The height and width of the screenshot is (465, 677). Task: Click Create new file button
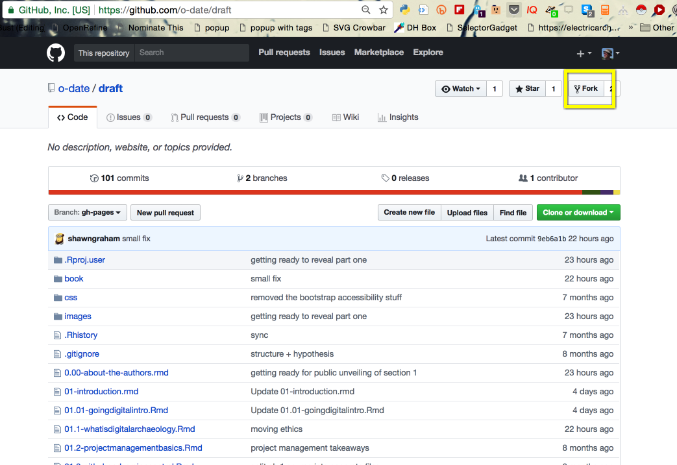(410, 212)
